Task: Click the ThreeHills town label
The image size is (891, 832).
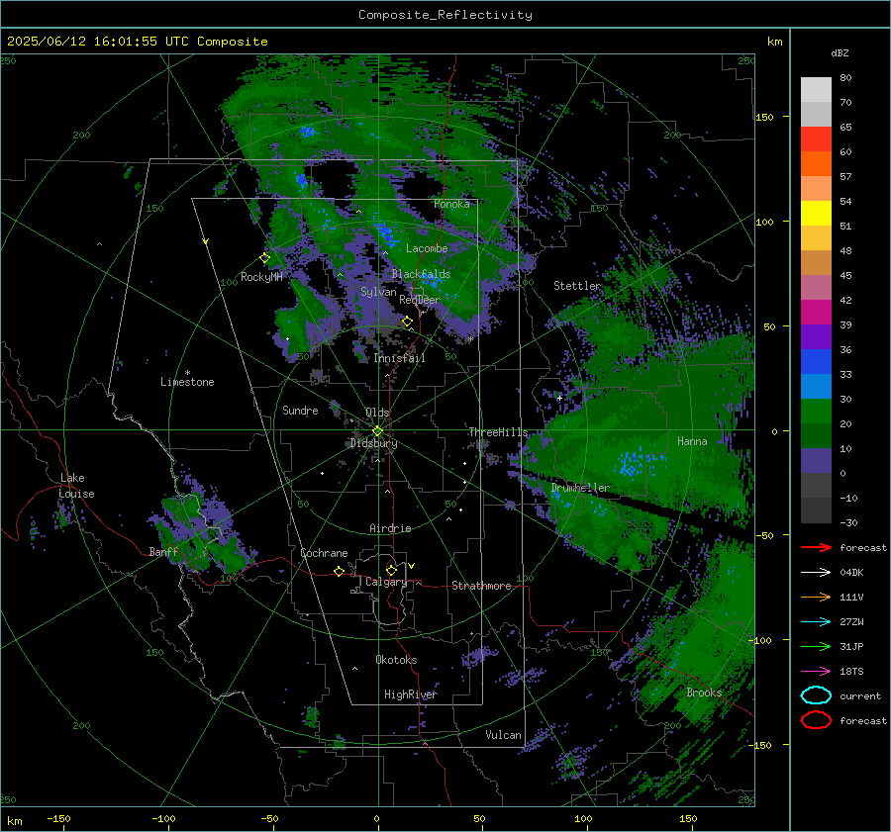Action: (498, 432)
